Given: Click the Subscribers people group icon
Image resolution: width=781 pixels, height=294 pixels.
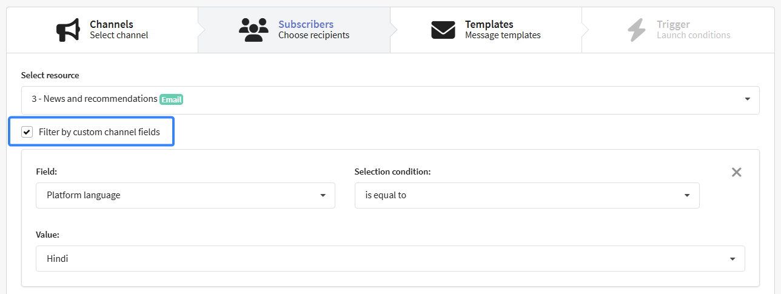Looking at the screenshot, I should click(253, 30).
